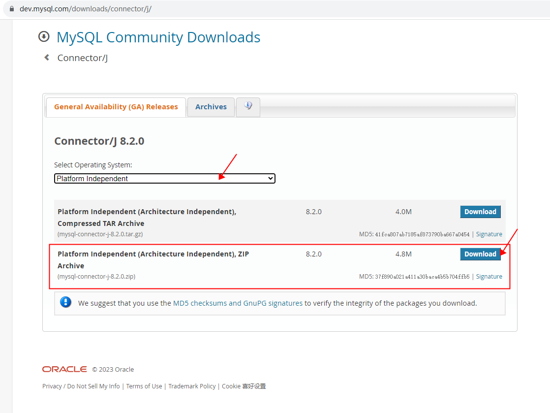This screenshot has width=550, height=413.
Task: Select General Availability (GA) Releases tab
Action: (116, 107)
